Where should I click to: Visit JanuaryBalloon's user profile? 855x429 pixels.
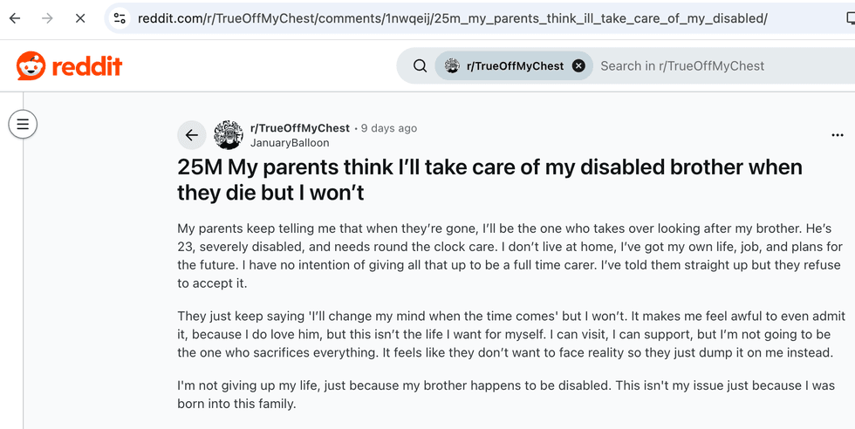290,143
